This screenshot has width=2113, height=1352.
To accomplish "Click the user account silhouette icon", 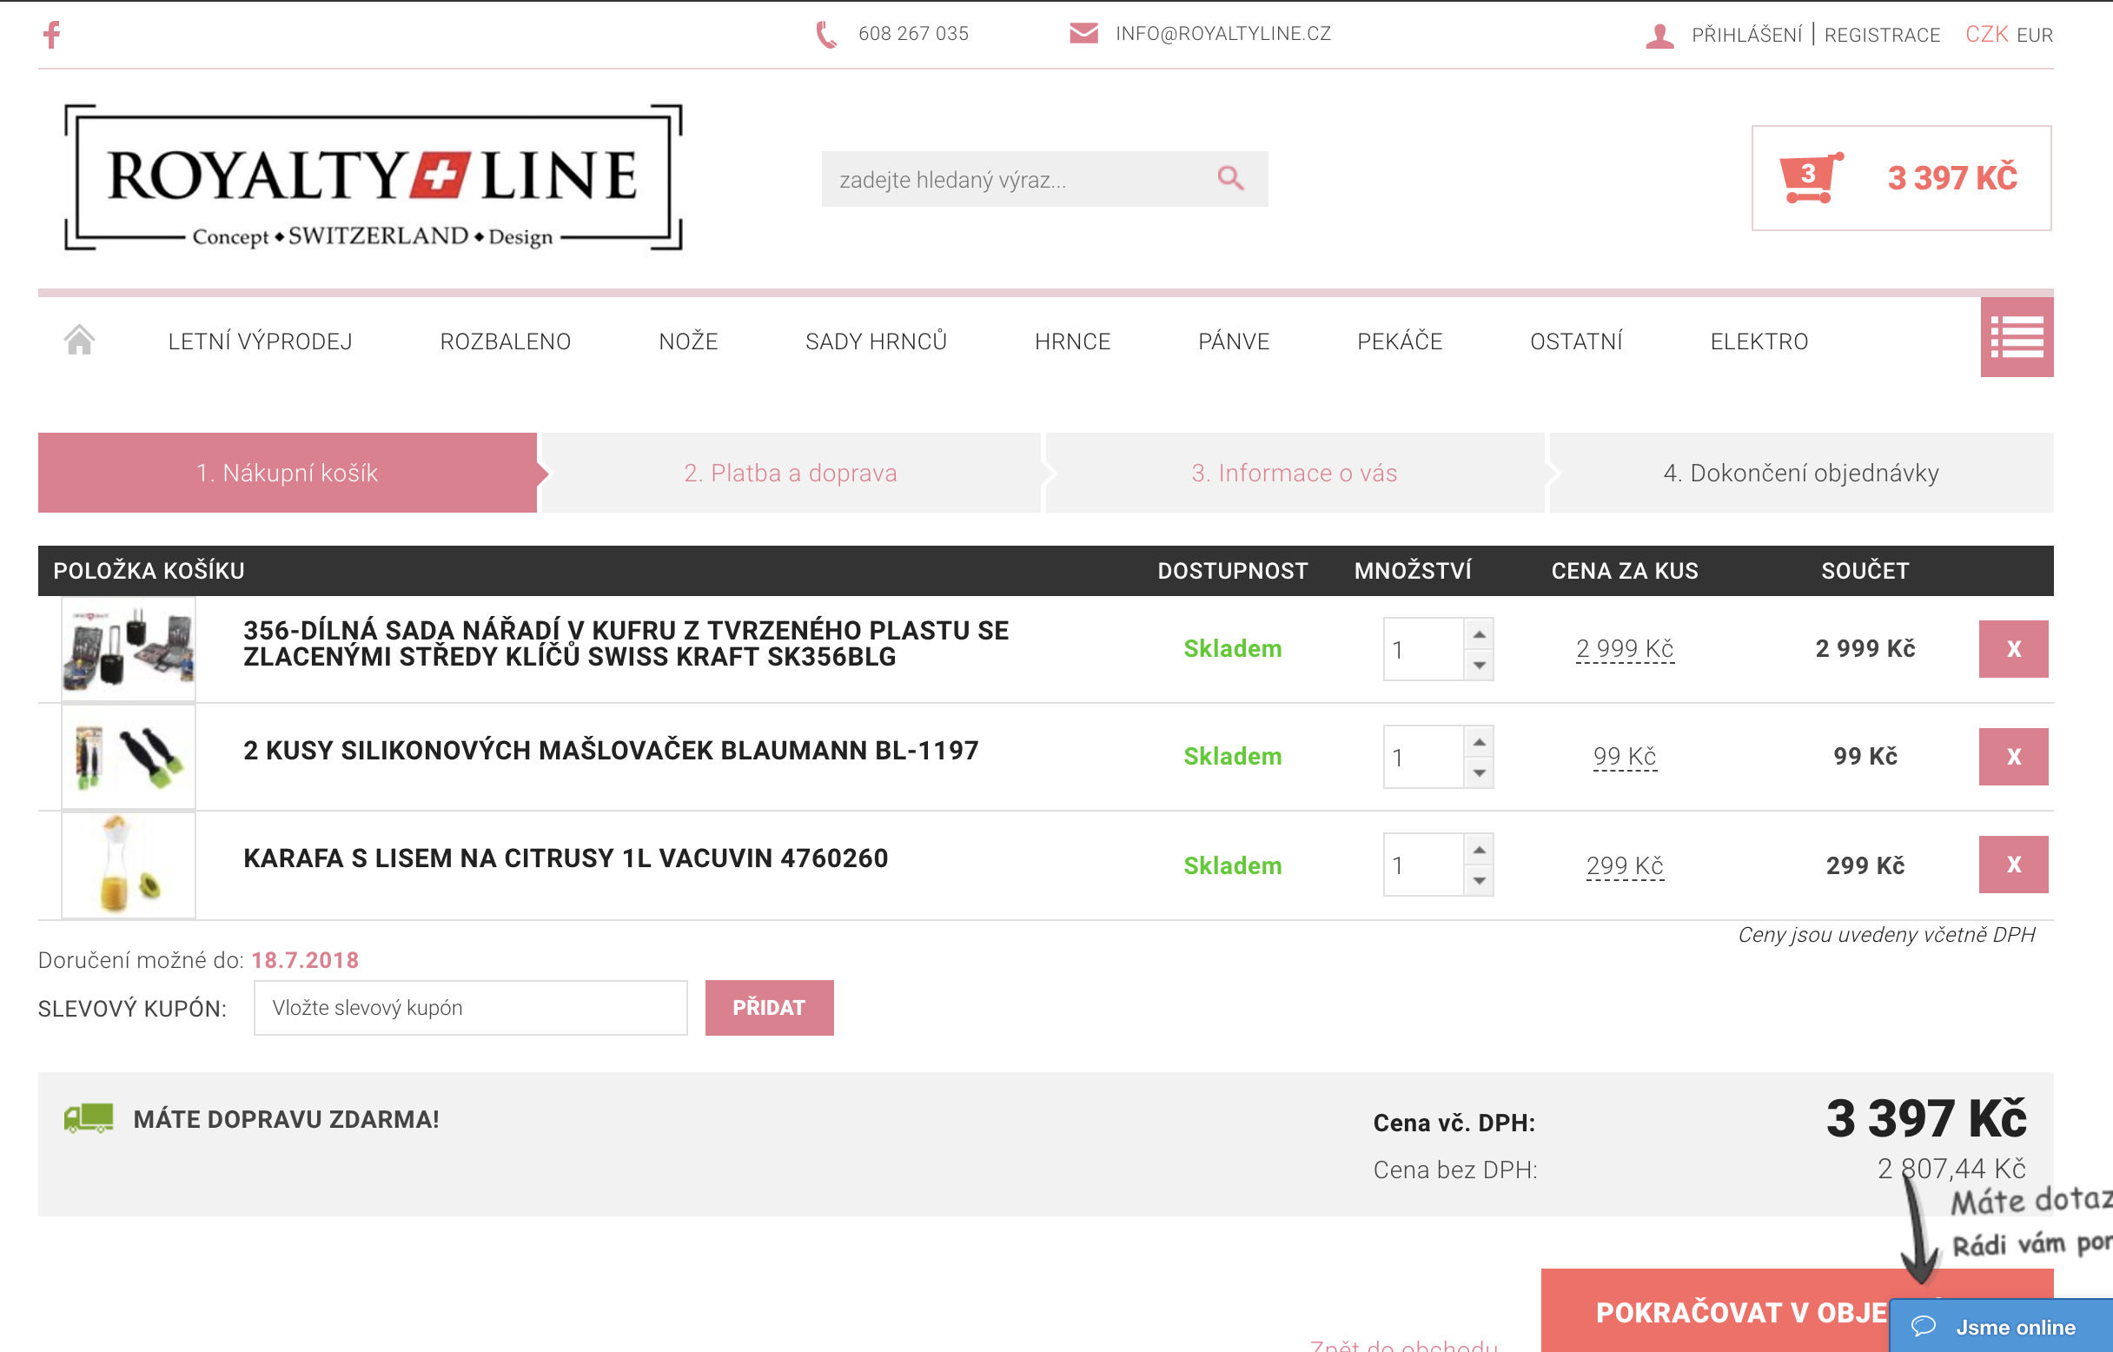I will click(1659, 35).
